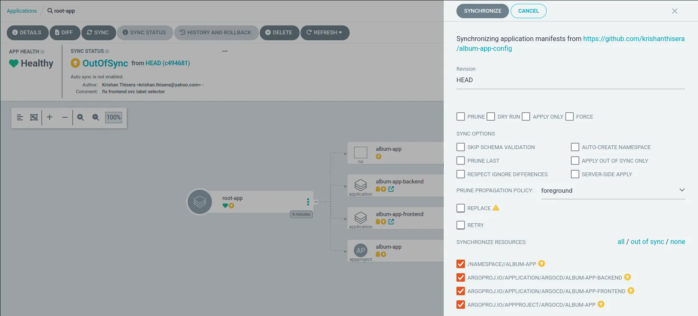Enable the RETRY checkbox
698x316 pixels.
coord(461,225)
